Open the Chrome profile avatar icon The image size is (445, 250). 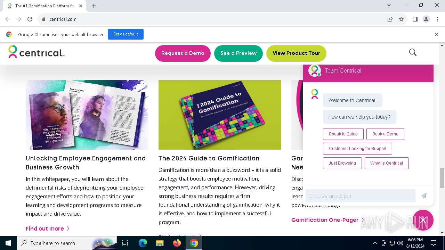coord(426,19)
